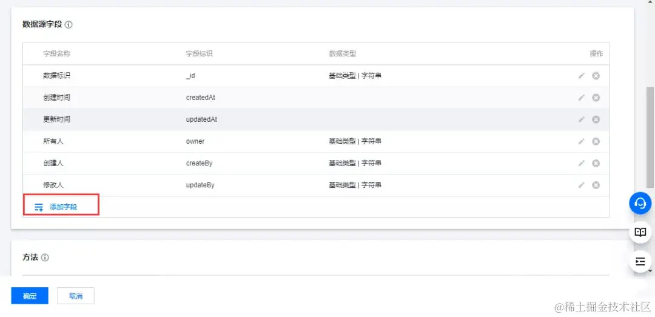Viewport: 655px width, 317px height.
Task: Select the _id identifier cell
Action: [191, 76]
